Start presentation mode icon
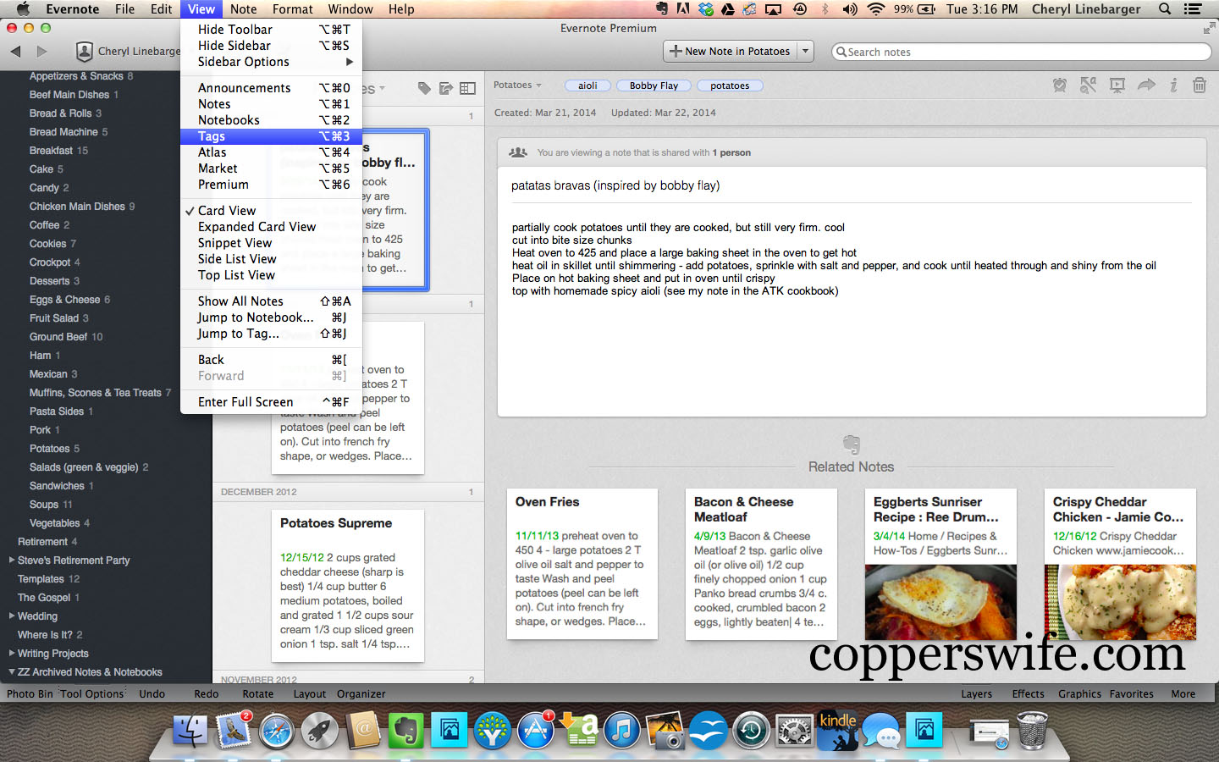 pos(1117,85)
